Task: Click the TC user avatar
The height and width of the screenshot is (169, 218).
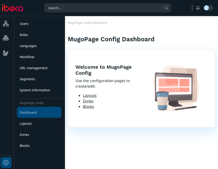Action: [206, 8]
